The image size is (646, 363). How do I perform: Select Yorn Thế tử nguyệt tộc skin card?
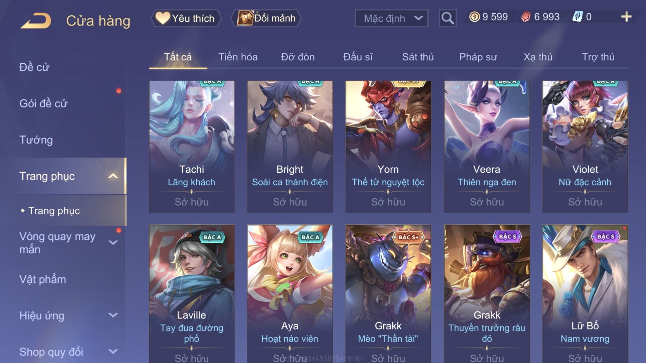(388, 146)
